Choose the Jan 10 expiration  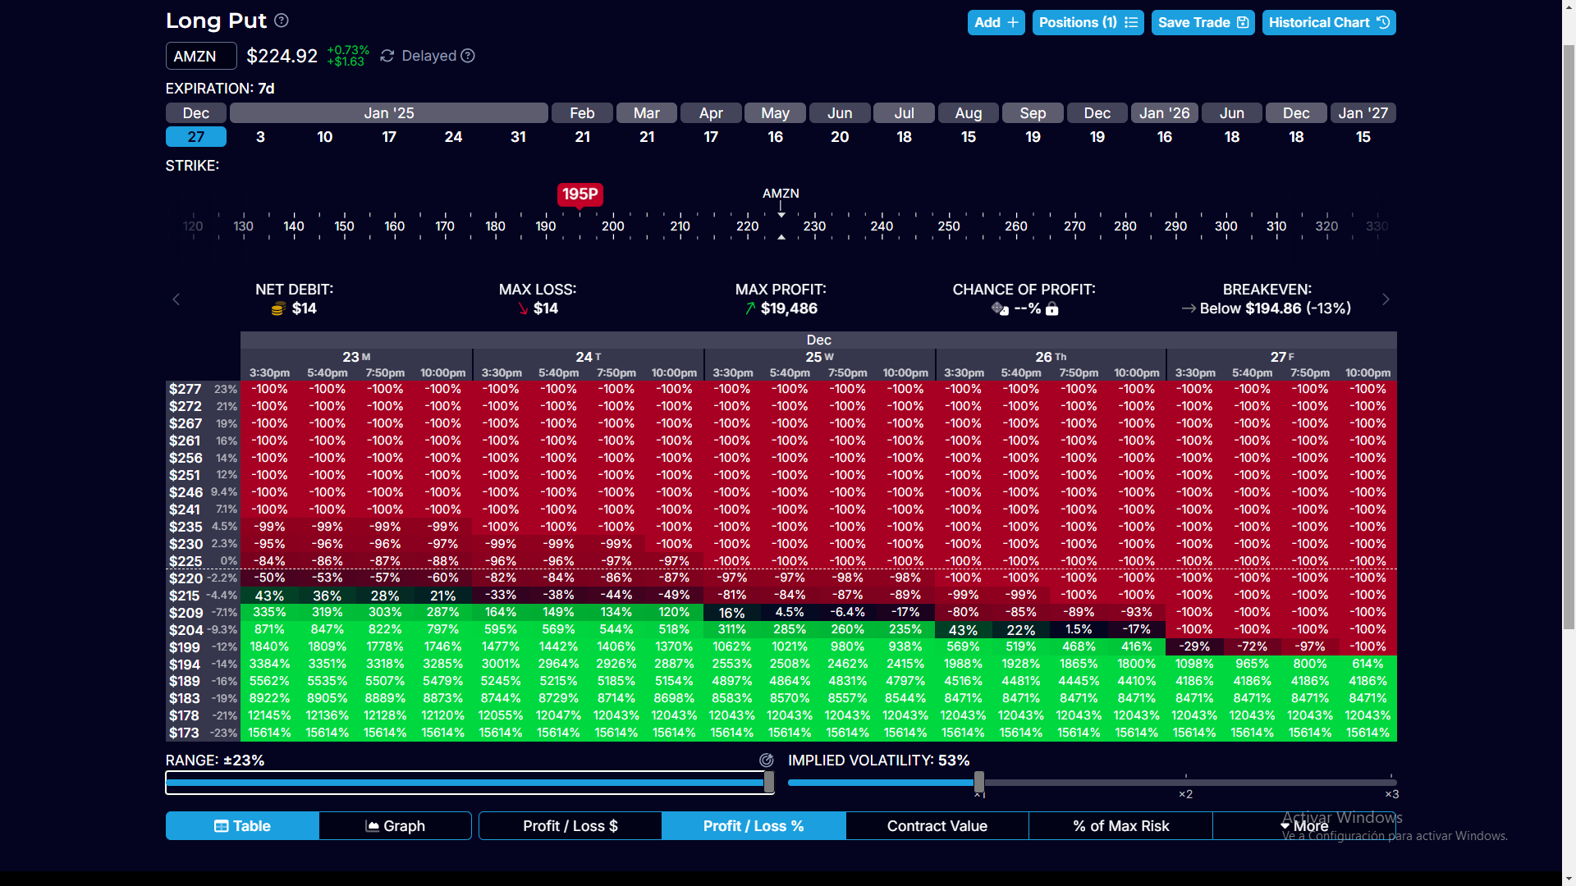[x=325, y=137]
